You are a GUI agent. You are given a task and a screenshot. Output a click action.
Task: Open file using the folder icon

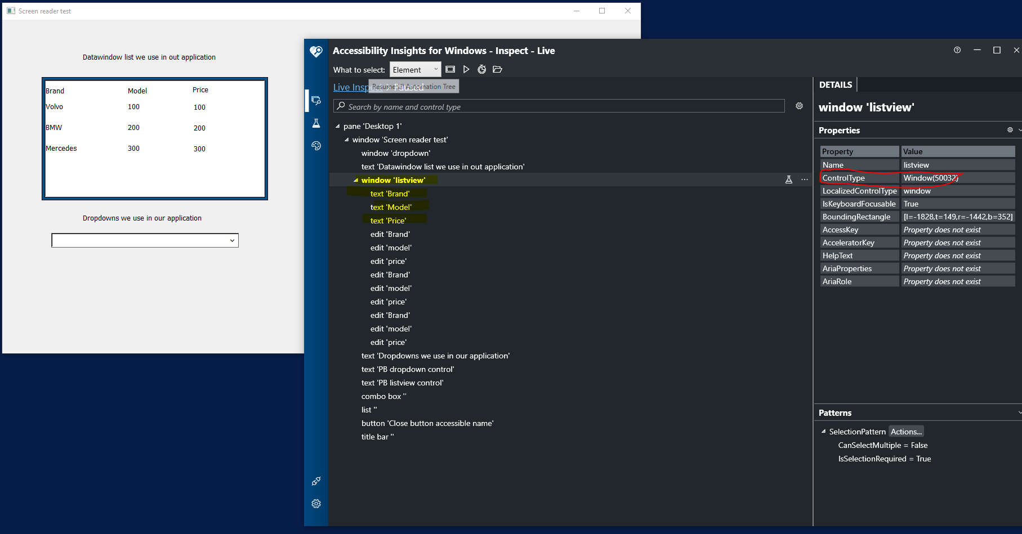[x=497, y=69]
